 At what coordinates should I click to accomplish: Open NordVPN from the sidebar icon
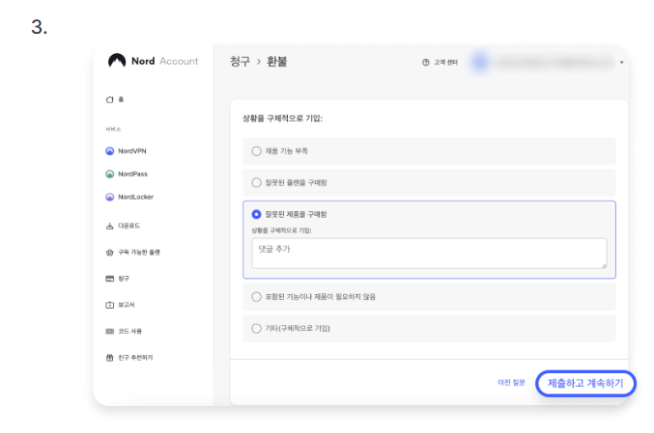110,150
